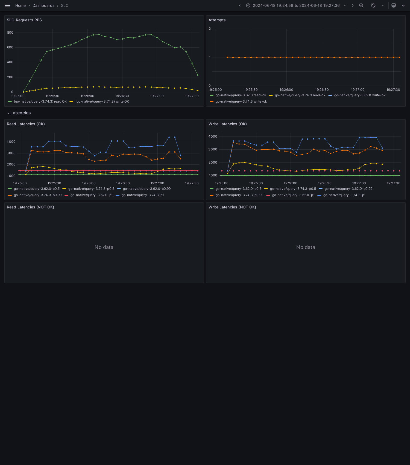This screenshot has width=410, height=465.
Task: Open the Write Latencies (NOT OK) panel title
Action: click(232, 207)
